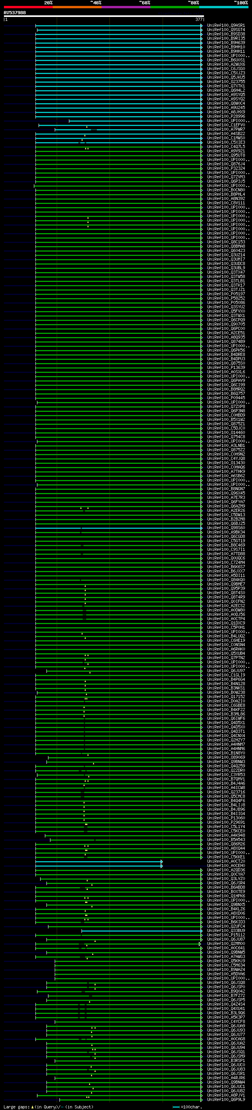Click the green alignment bar for UniRef100_C4Q7L5
The width and height of the screenshot is (252, 1110).
119,146
